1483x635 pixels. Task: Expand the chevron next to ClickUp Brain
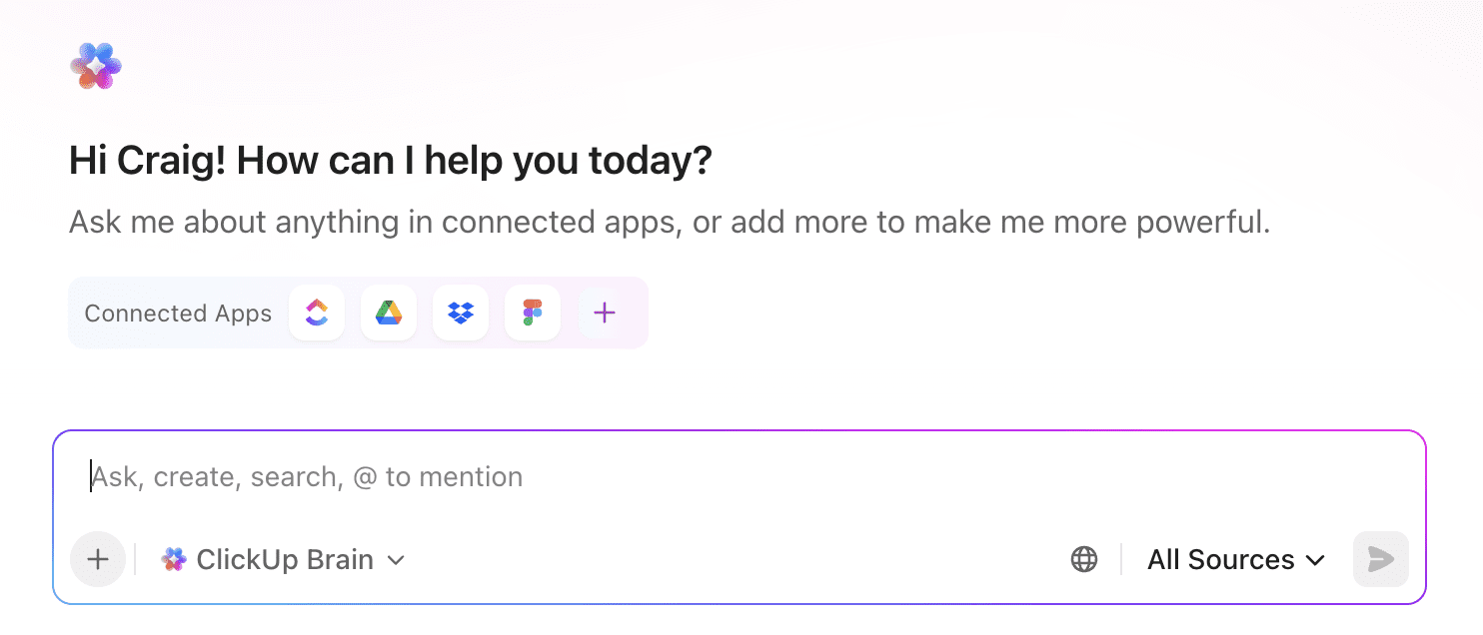(x=396, y=560)
